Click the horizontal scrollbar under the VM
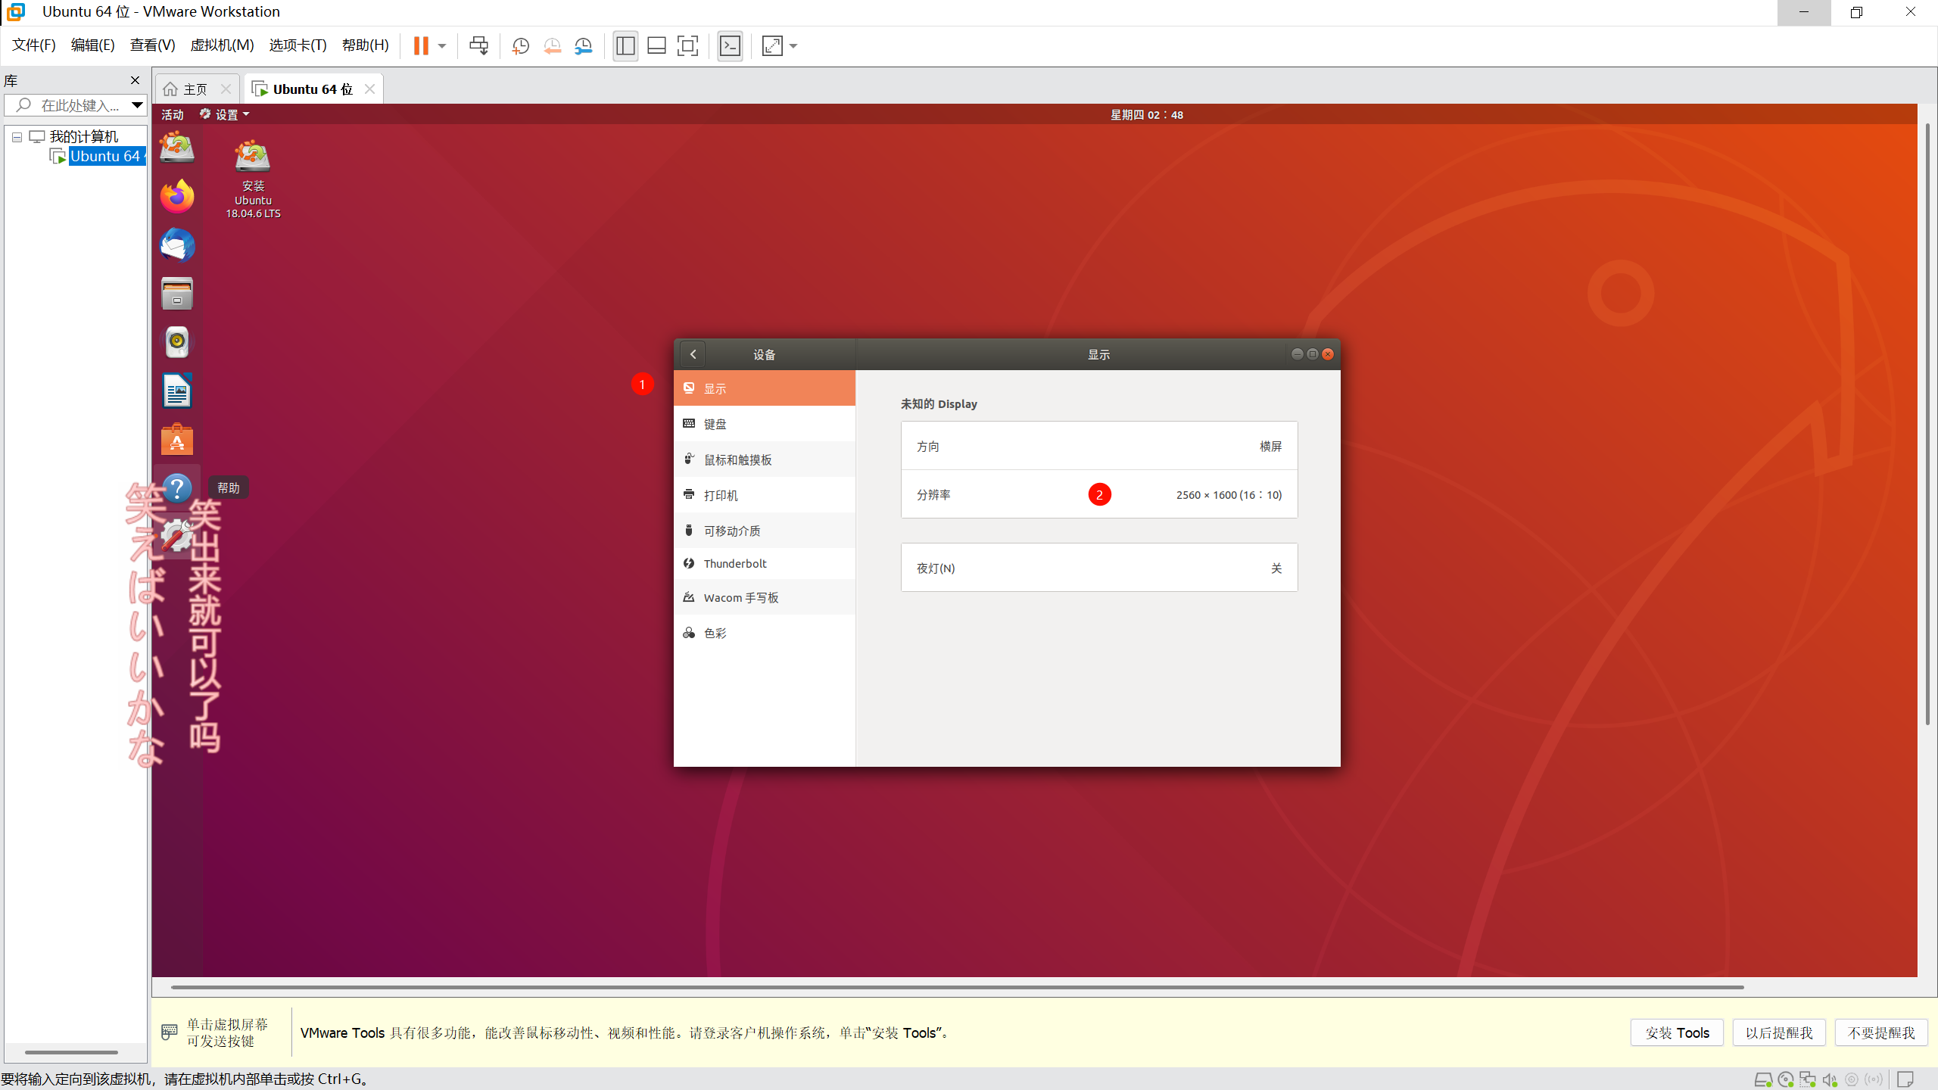This screenshot has width=1938, height=1090. (x=957, y=987)
